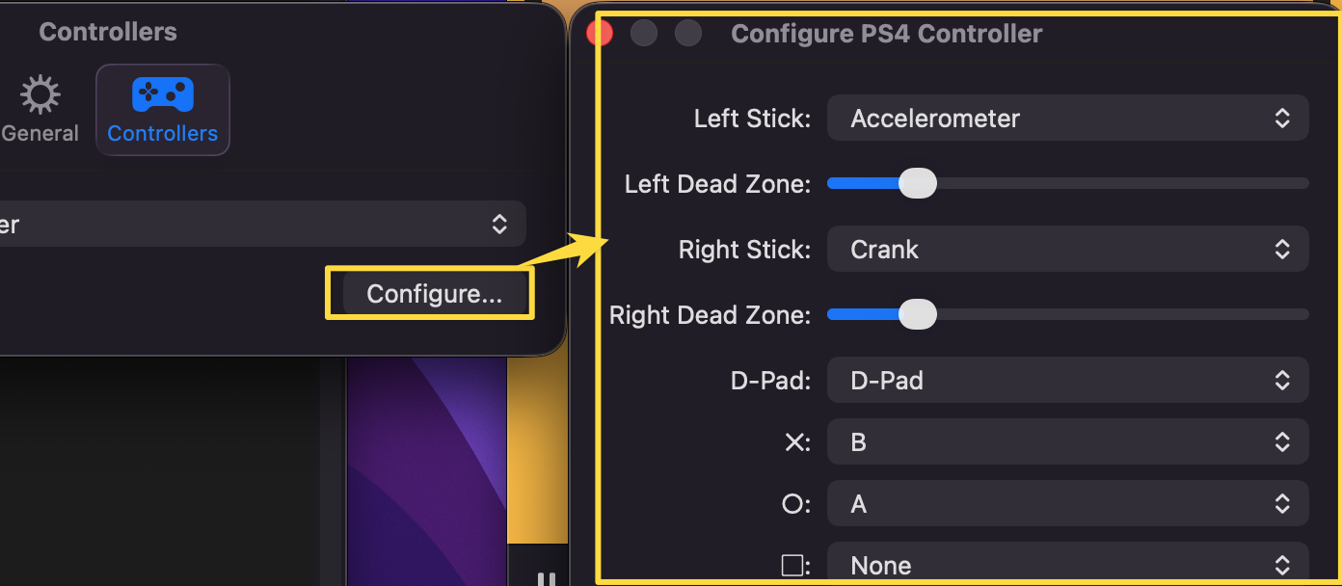1342x586 pixels.
Task: Click red close button of Configure window
Action: click(x=601, y=33)
